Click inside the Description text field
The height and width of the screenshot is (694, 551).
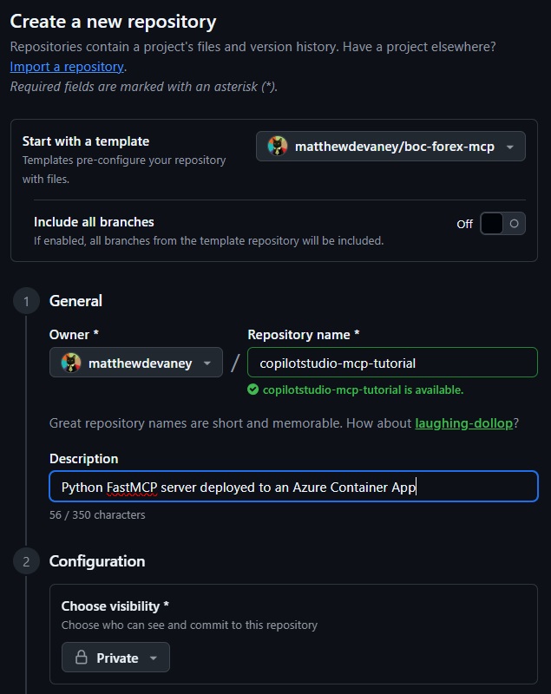point(293,487)
